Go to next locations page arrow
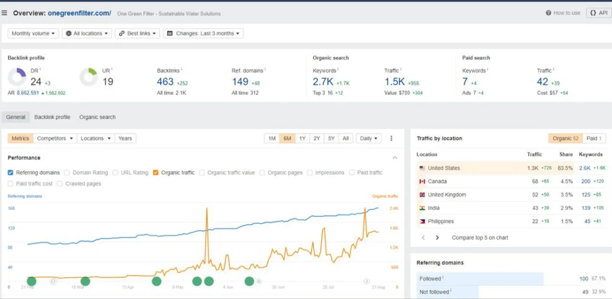The image size is (612, 299). click(x=437, y=238)
